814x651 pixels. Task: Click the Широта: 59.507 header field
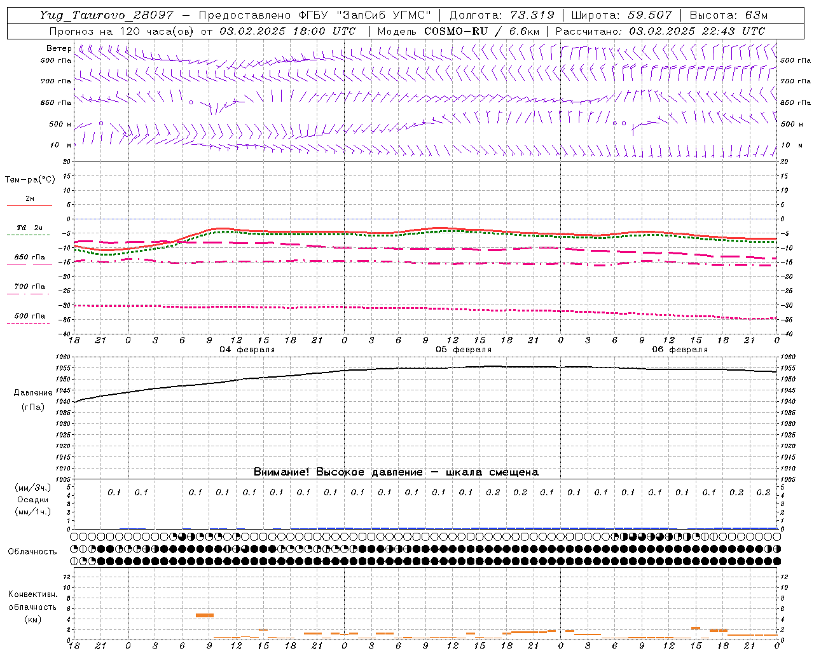[621, 15]
